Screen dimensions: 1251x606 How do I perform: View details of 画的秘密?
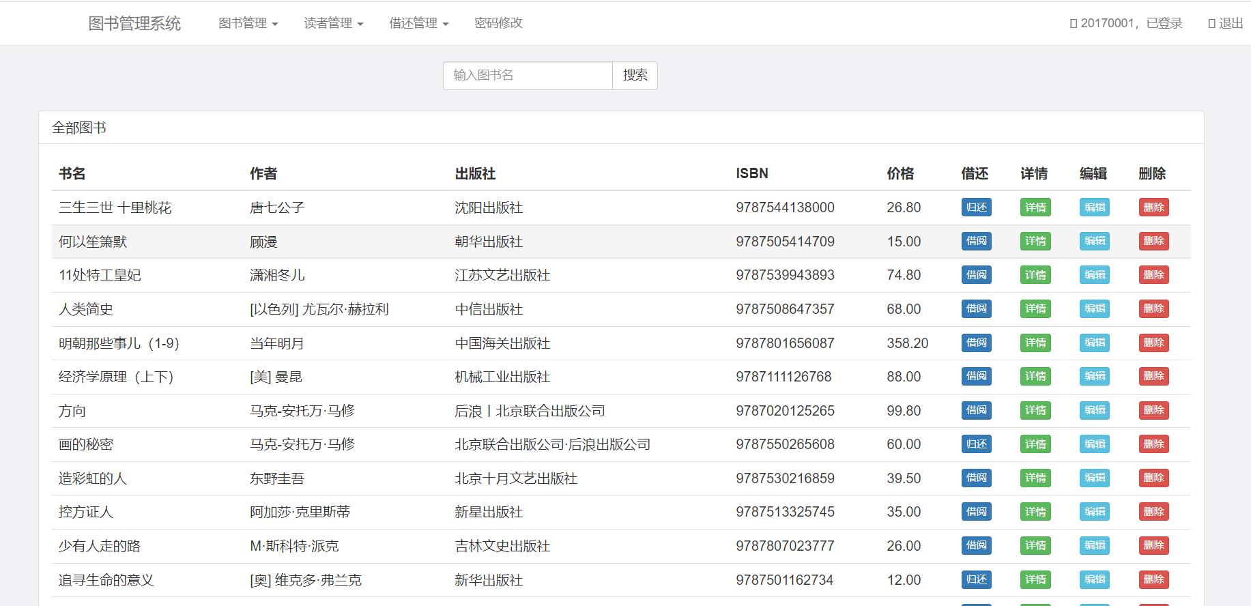[x=1035, y=444]
